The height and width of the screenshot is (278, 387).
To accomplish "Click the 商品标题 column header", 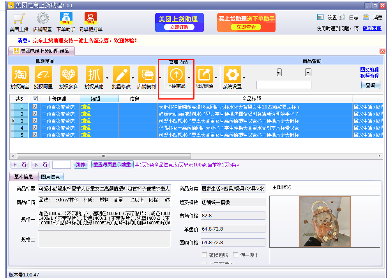I will tap(255, 99).
